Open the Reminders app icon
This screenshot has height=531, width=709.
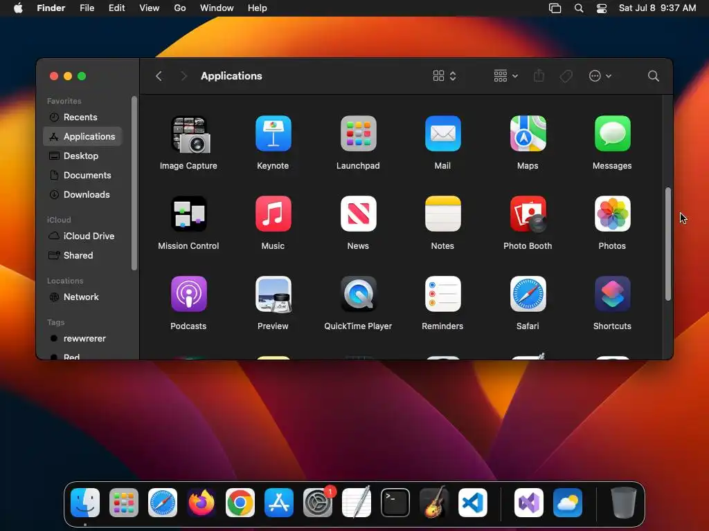tap(442, 294)
